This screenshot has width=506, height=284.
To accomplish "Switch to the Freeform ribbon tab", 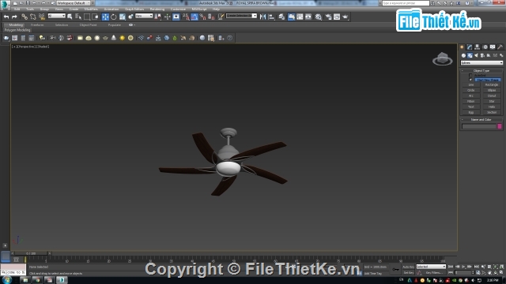I will [37, 24].
